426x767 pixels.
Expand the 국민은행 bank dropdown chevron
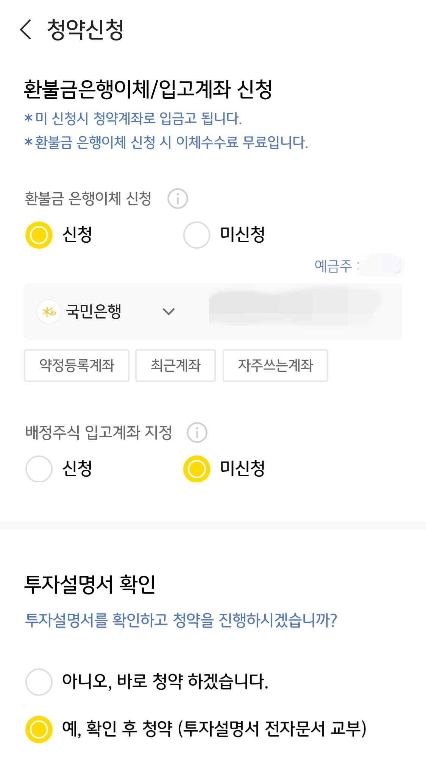point(169,312)
